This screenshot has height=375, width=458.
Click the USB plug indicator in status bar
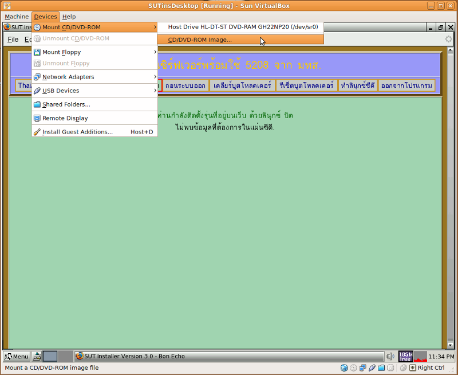(x=372, y=368)
